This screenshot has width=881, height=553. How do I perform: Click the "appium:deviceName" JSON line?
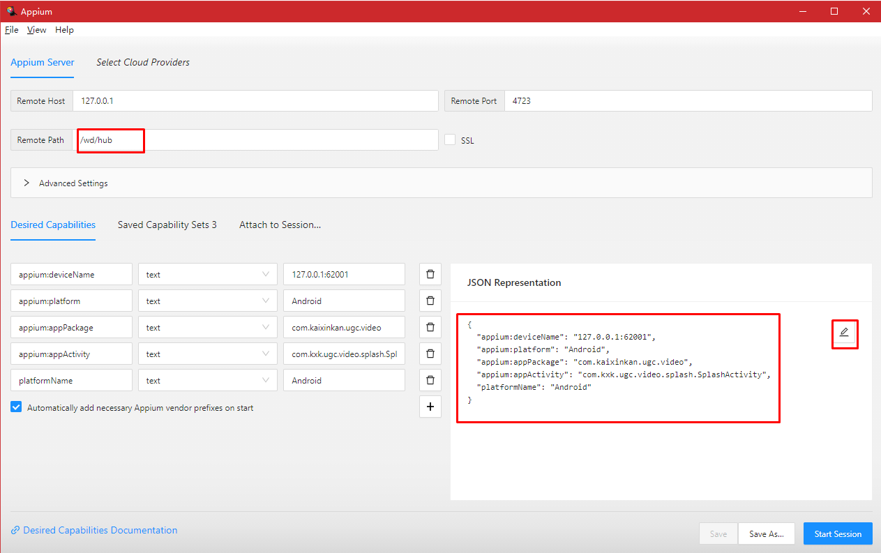(x=566, y=337)
